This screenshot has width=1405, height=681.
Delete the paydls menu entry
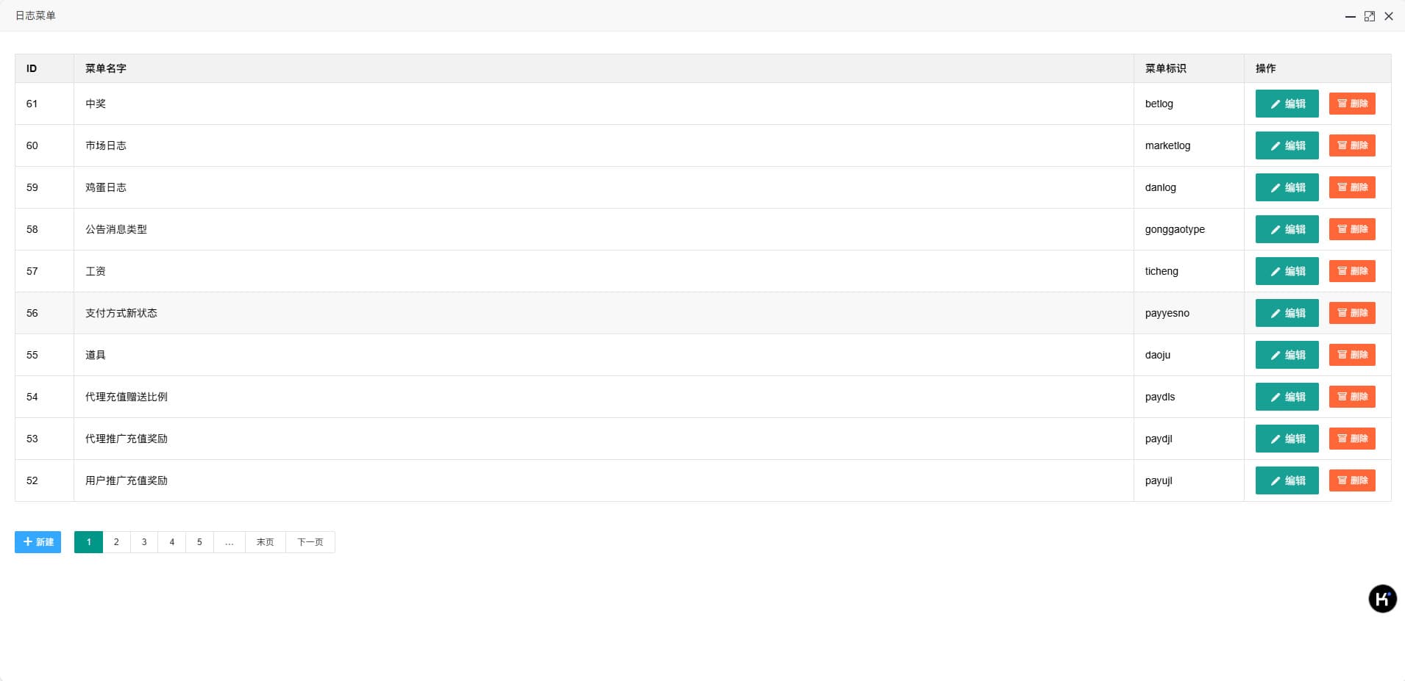click(x=1351, y=397)
